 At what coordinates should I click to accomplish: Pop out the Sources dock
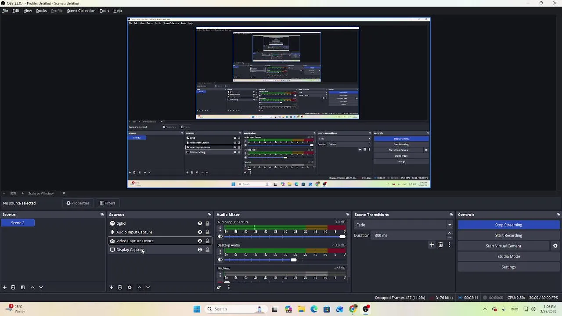209,215
